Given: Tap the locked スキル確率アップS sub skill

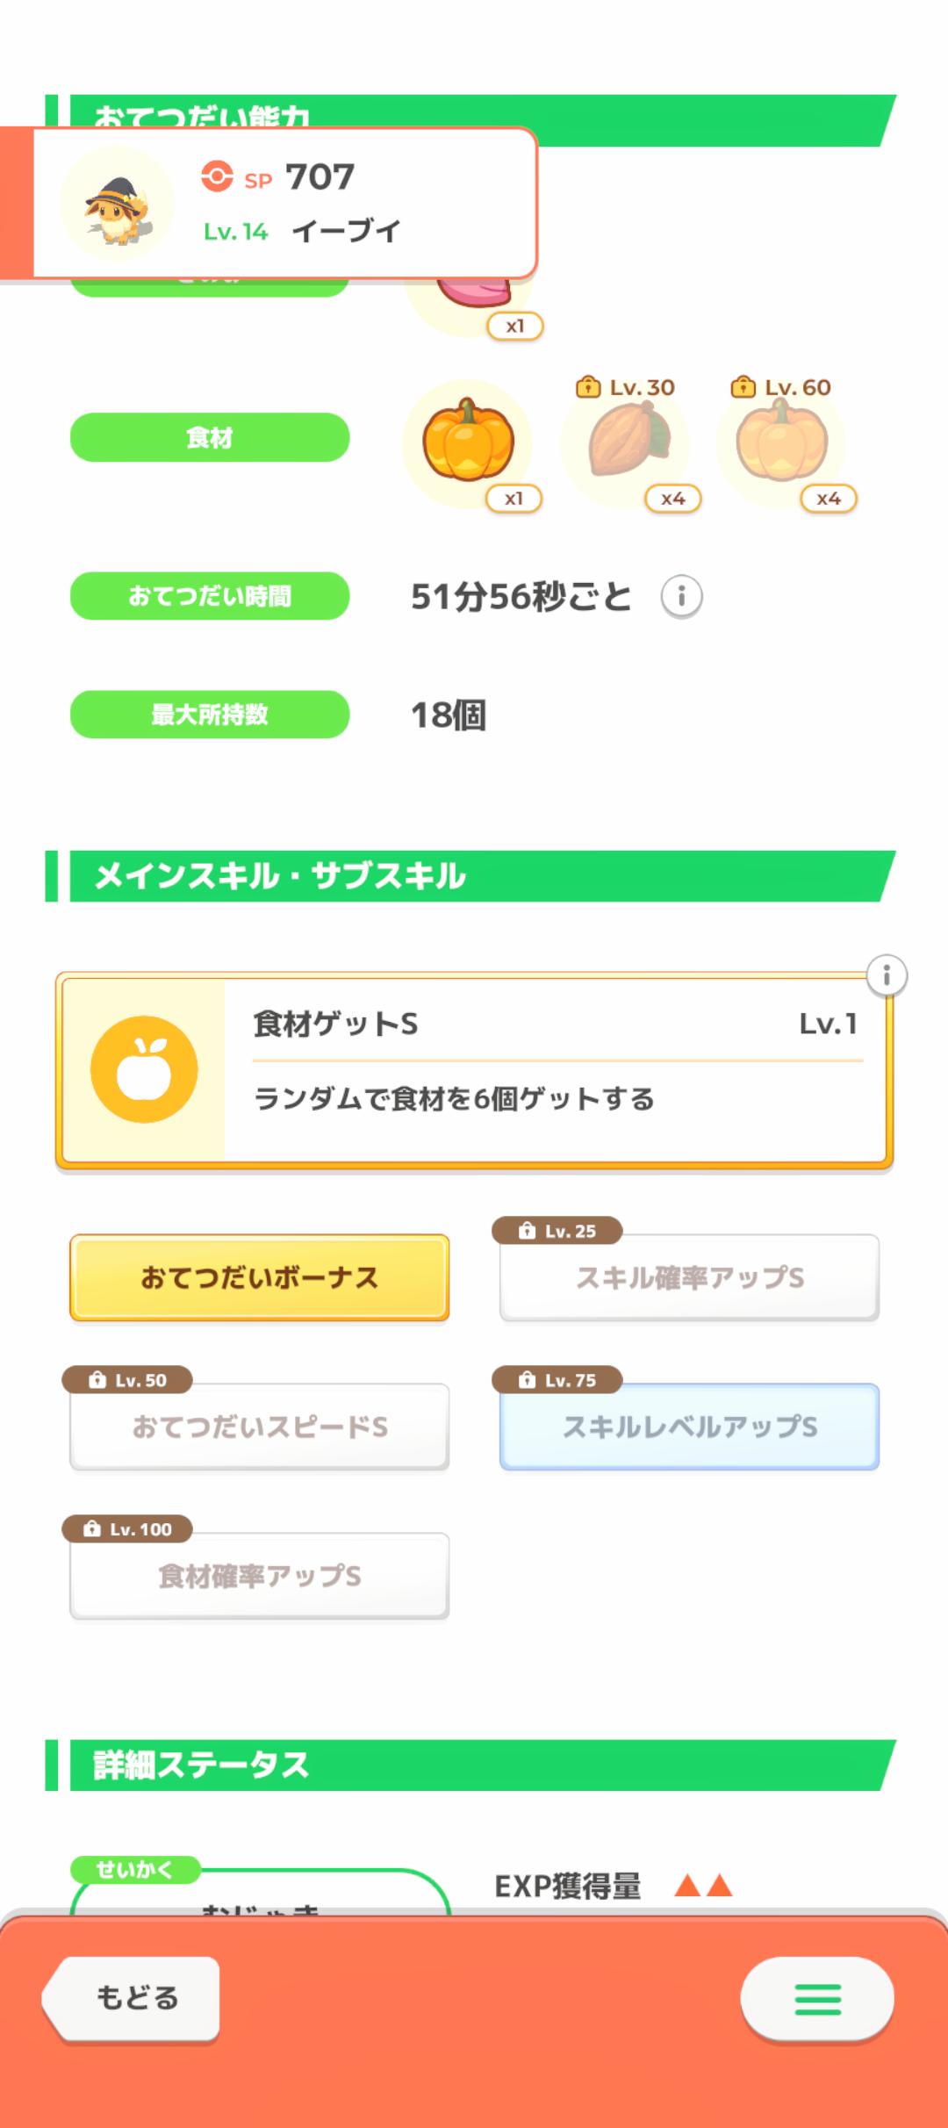Looking at the screenshot, I should click(689, 1277).
